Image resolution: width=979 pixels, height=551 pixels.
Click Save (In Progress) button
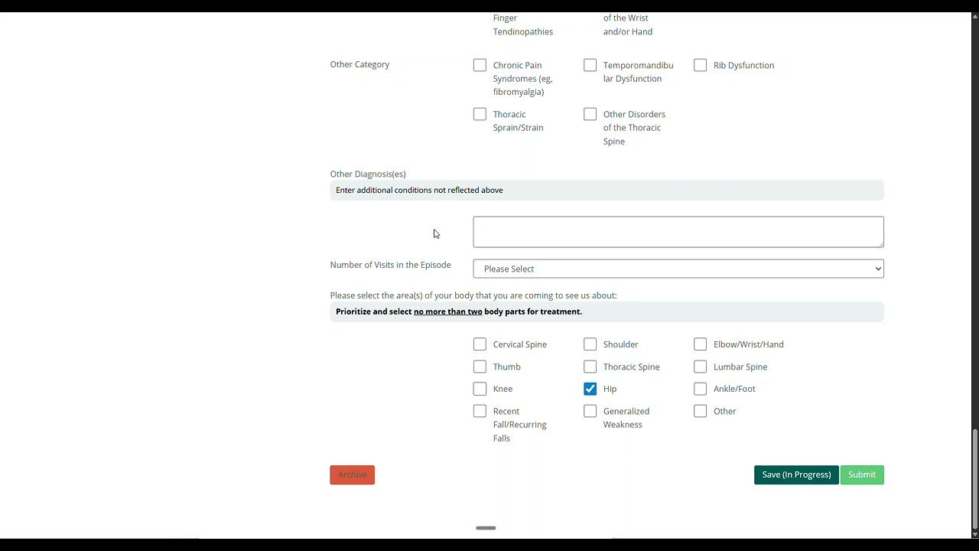(x=796, y=474)
